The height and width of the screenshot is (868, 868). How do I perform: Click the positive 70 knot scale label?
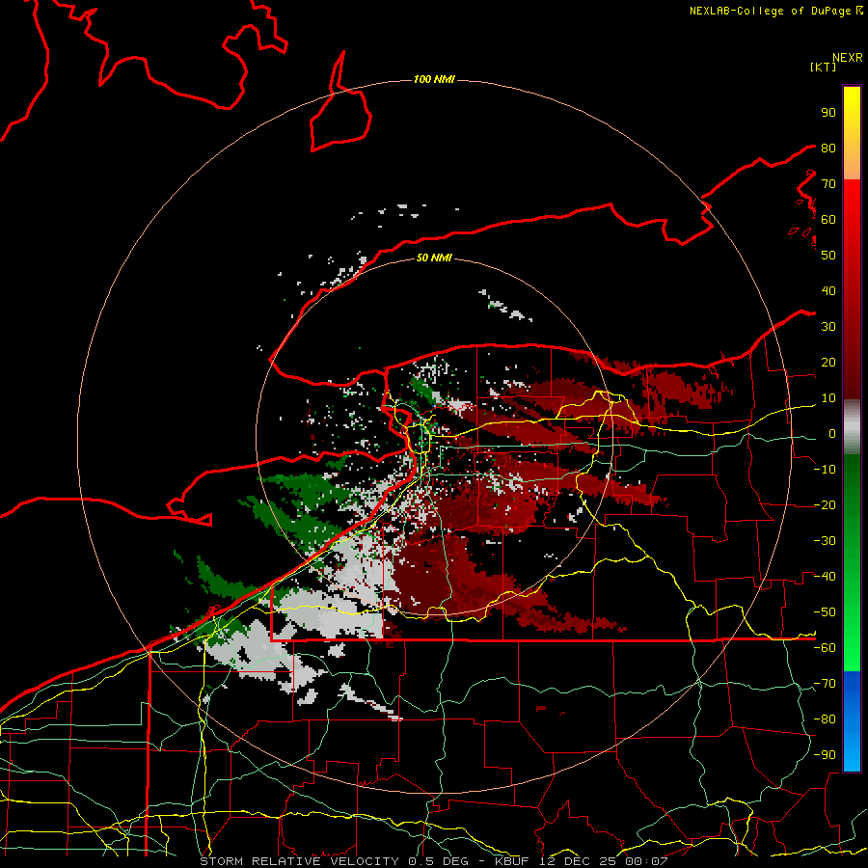coord(828,184)
